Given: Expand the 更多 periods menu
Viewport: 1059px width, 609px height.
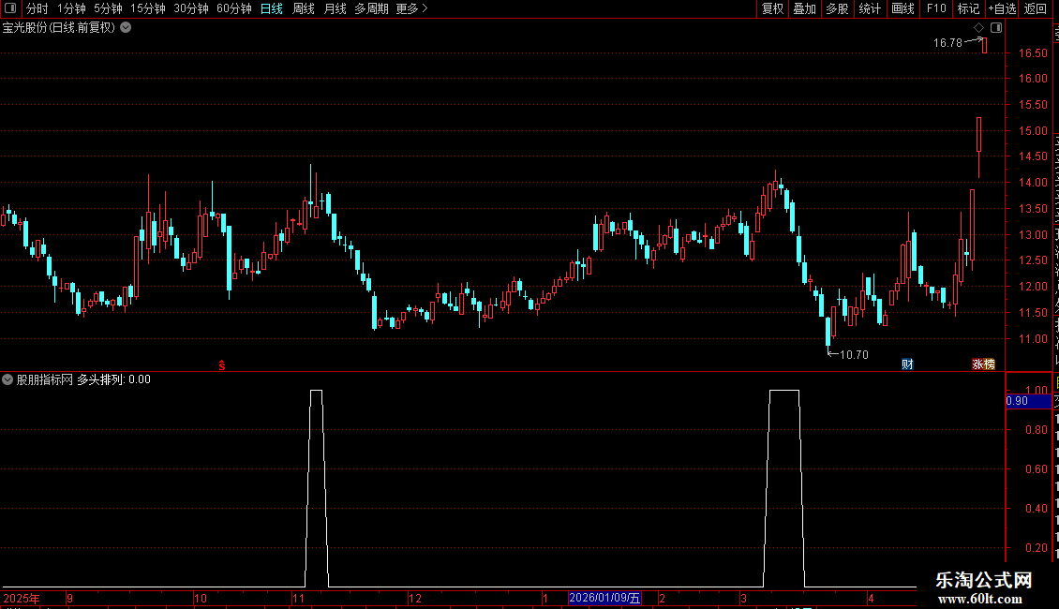Looking at the screenshot, I should (412, 8).
